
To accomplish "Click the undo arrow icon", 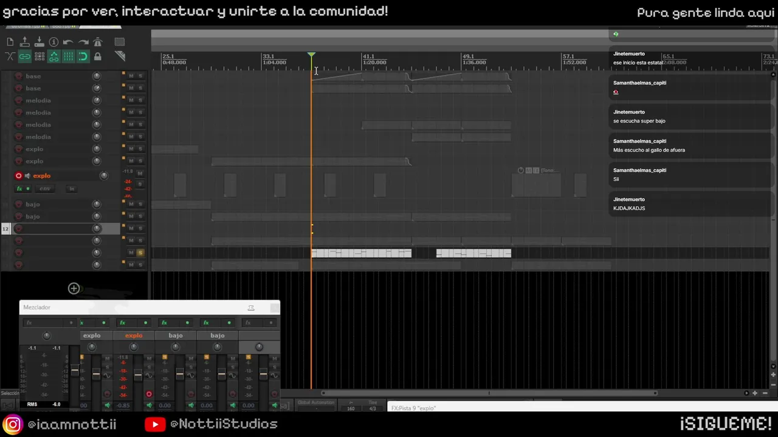I will click(68, 42).
